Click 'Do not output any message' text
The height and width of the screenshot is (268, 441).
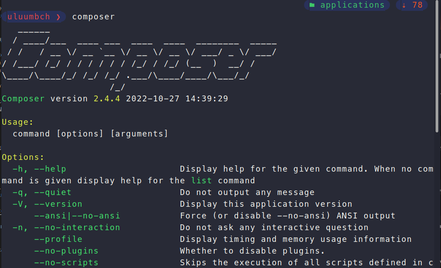pyautogui.click(x=247, y=192)
